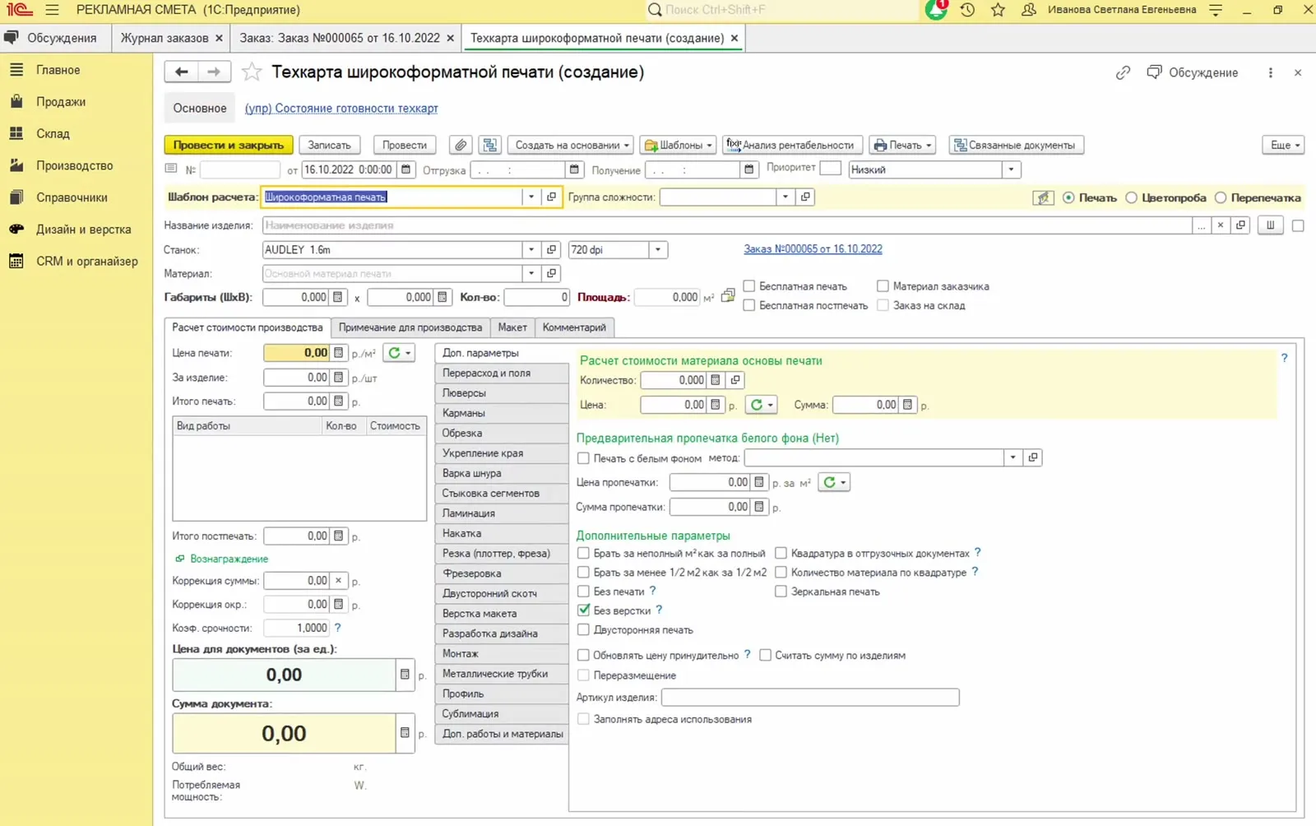Viewport: 1316px width, 826px height.
Task: Click the Название изделия input field
Action: [727, 225]
